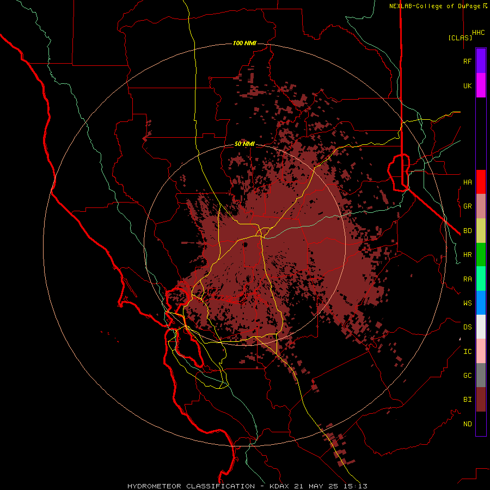
Task: Click the HHC product code label
Action: coord(479,33)
